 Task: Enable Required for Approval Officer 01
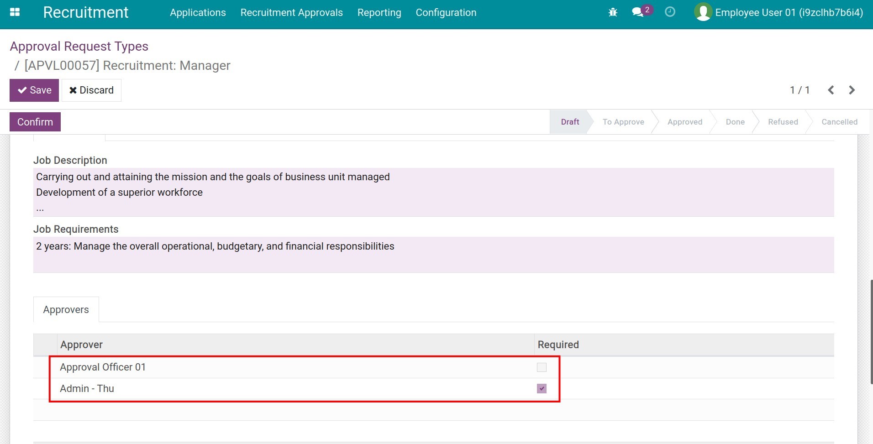click(x=541, y=367)
